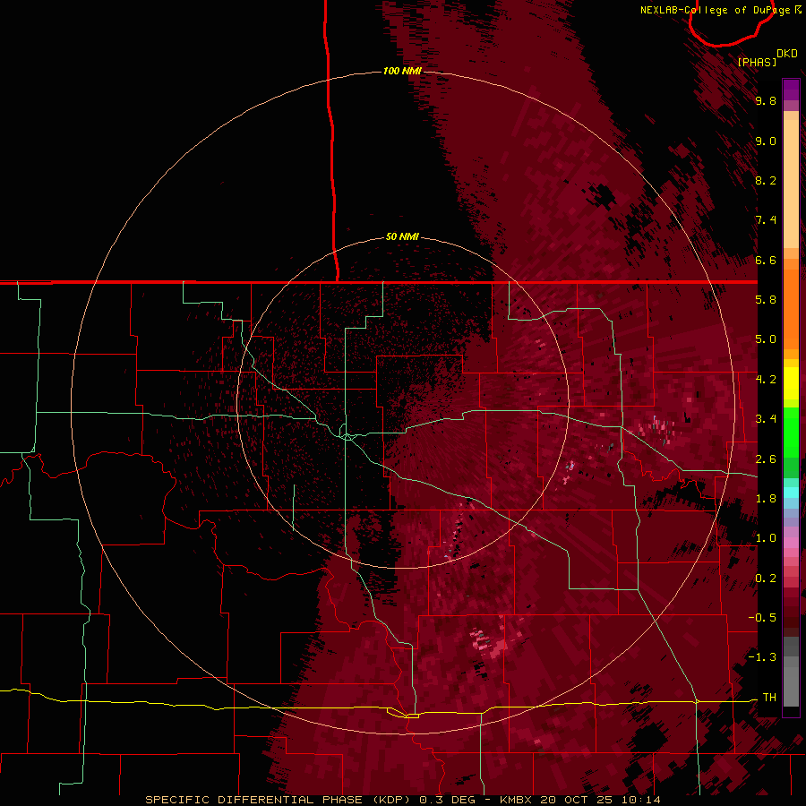Click the TH threshold label on the scale

769,698
